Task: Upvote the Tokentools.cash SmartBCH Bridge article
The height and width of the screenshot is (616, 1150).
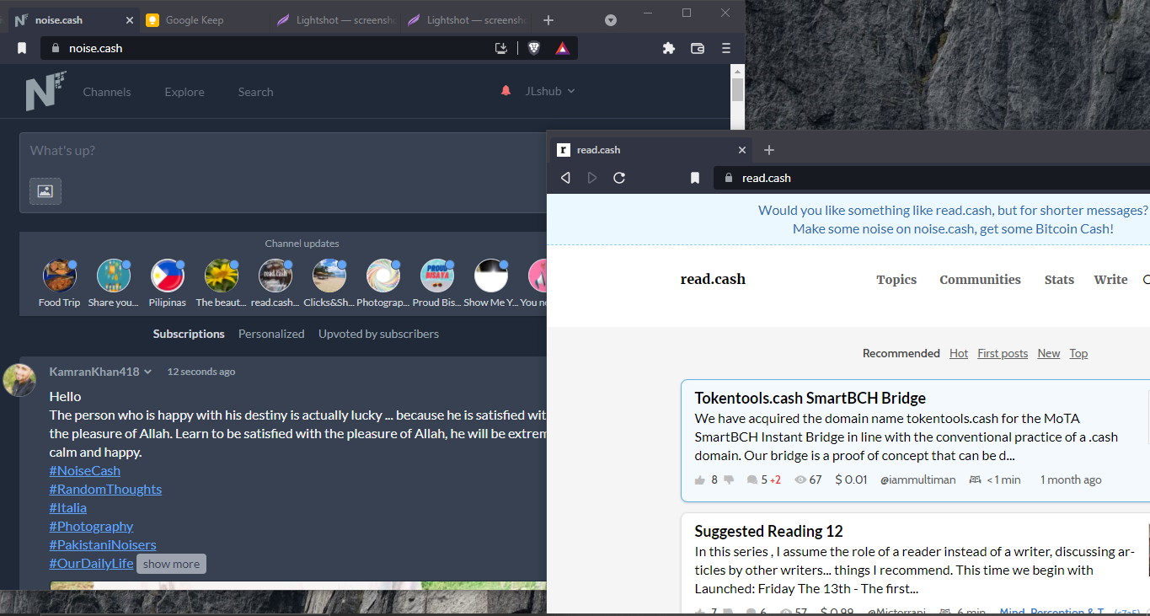Action: (x=700, y=479)
